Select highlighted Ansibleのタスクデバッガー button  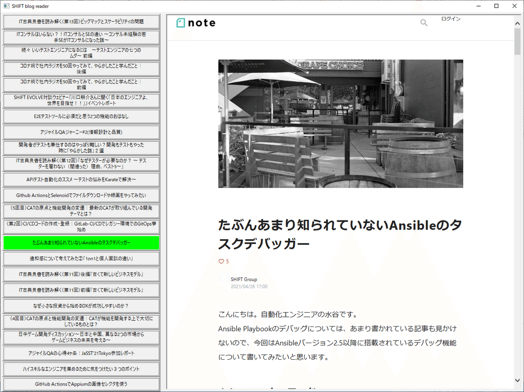(82, 243)
